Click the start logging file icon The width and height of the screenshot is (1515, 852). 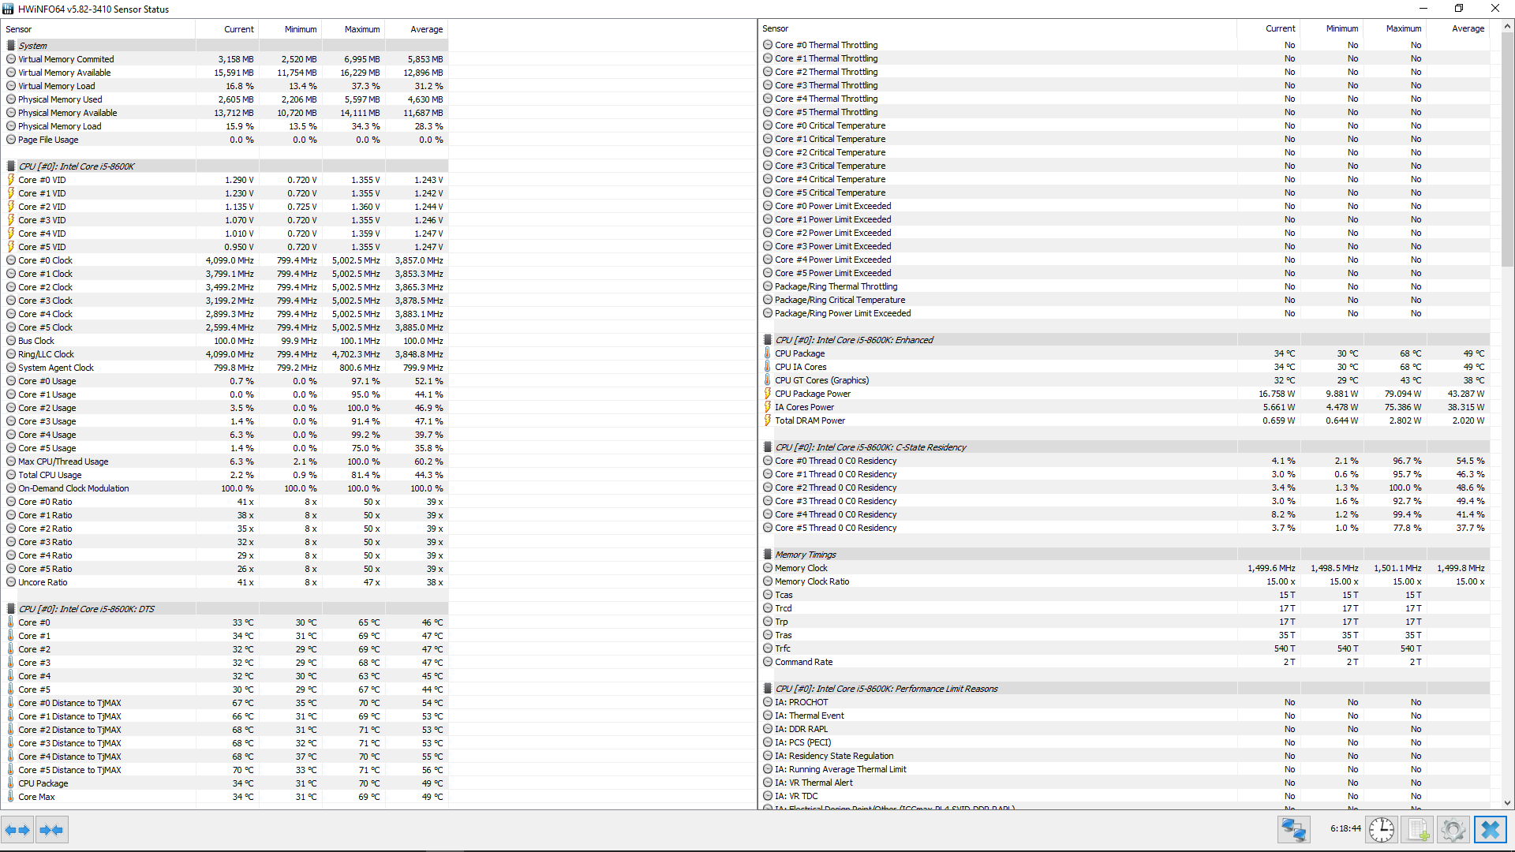pos(1418,830)
